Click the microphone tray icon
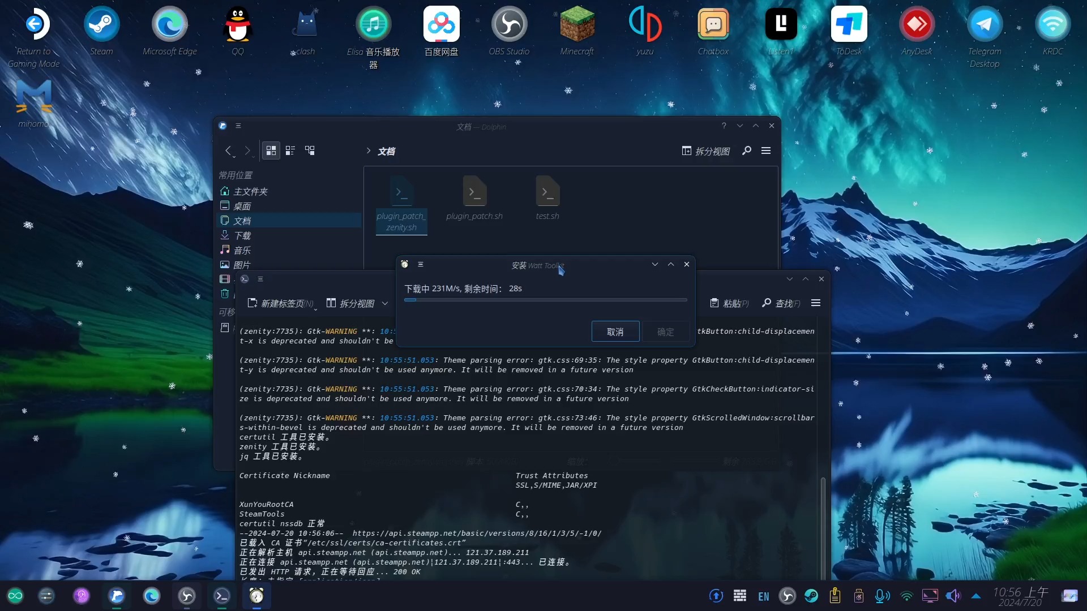Image resolution: width=1087 pixels, height=611 pixels. tap(881, 596)
